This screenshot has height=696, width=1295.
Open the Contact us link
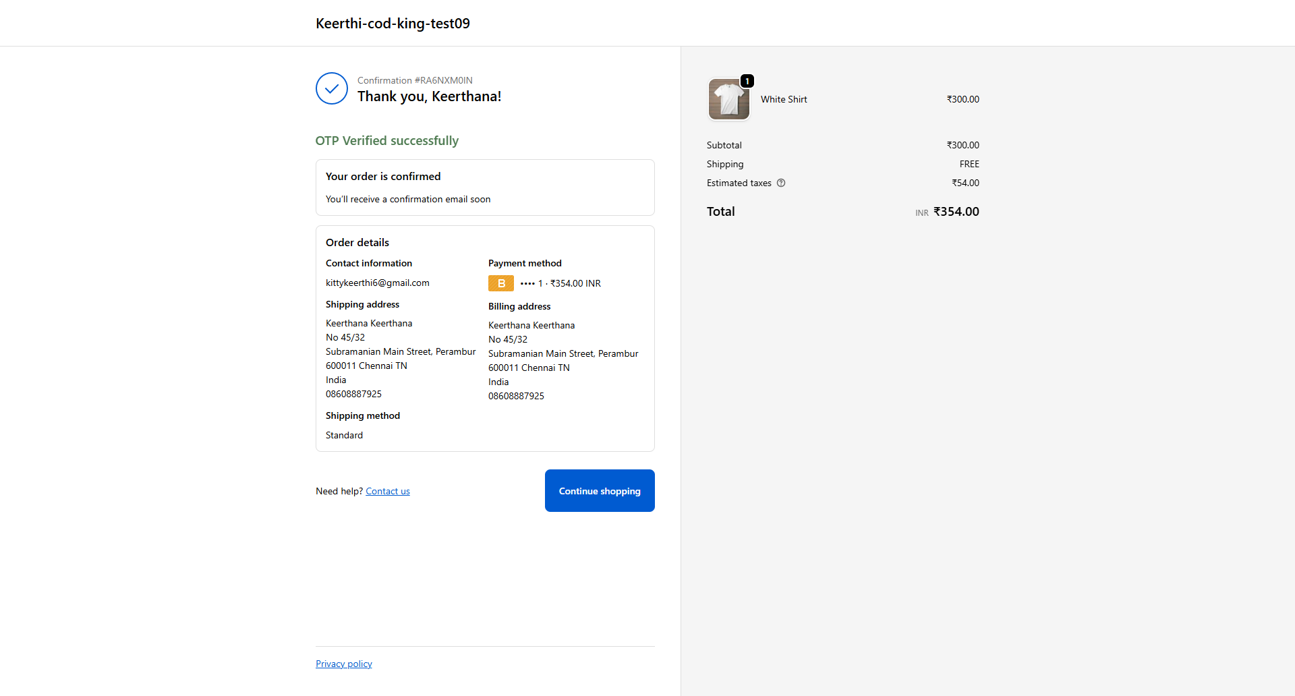pos(387,491)
